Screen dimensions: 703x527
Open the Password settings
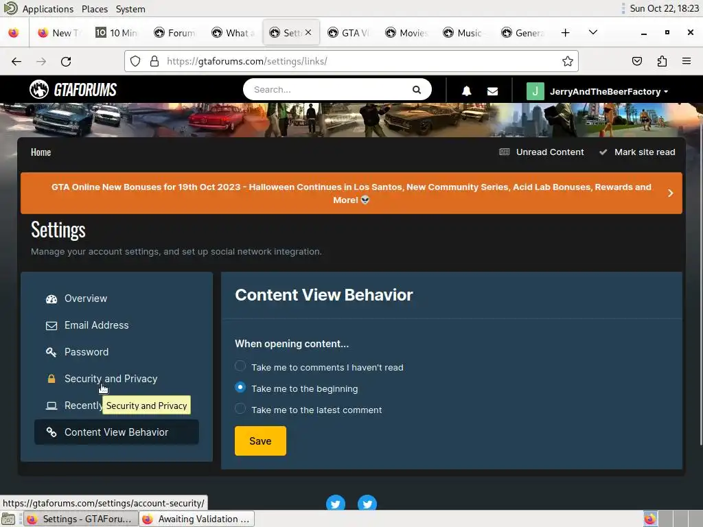coord(87,352)
